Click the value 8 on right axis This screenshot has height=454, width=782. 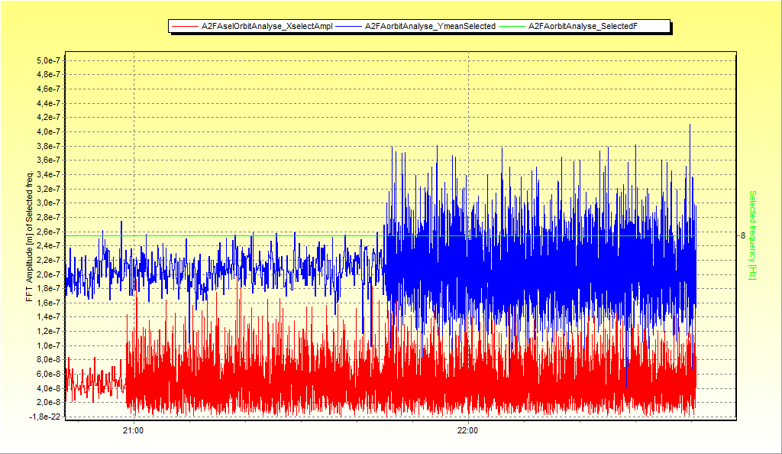click(742, 235)
